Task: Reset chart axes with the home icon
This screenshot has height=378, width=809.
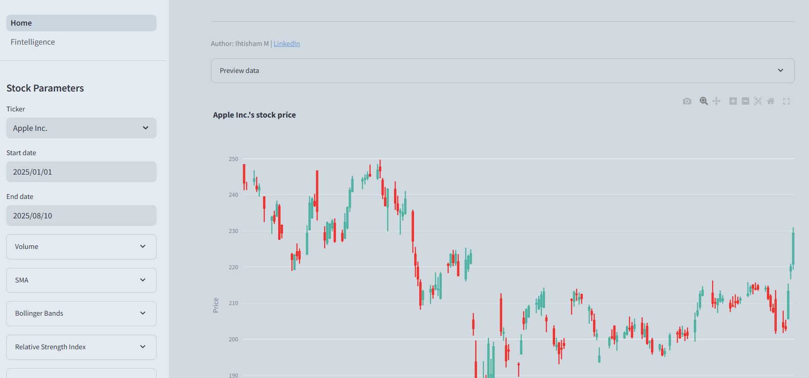Action: tap(771, 101)
